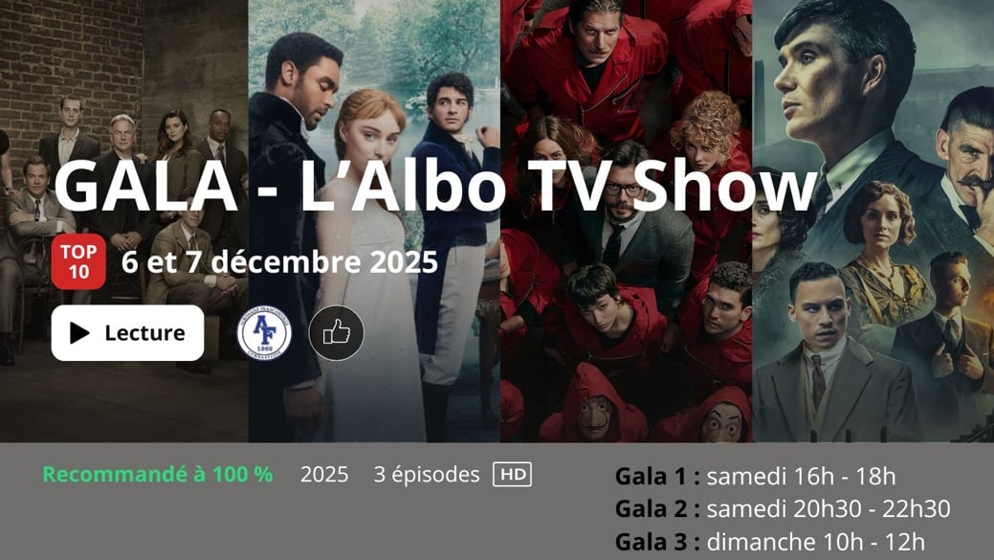Click the Lecture play button
Screen dimensions: 994x560
pos(127,333)
